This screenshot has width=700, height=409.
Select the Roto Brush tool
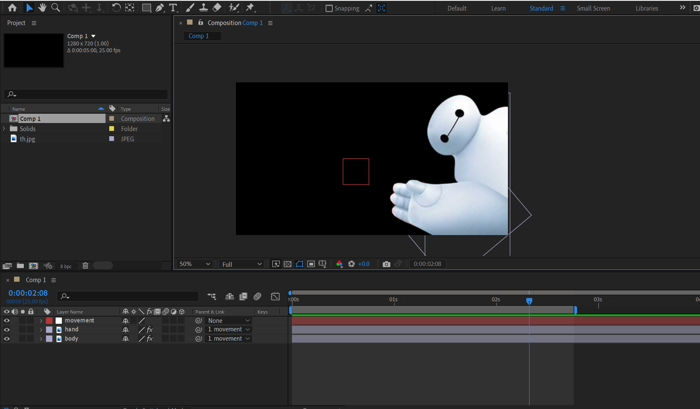pos(234,8)
